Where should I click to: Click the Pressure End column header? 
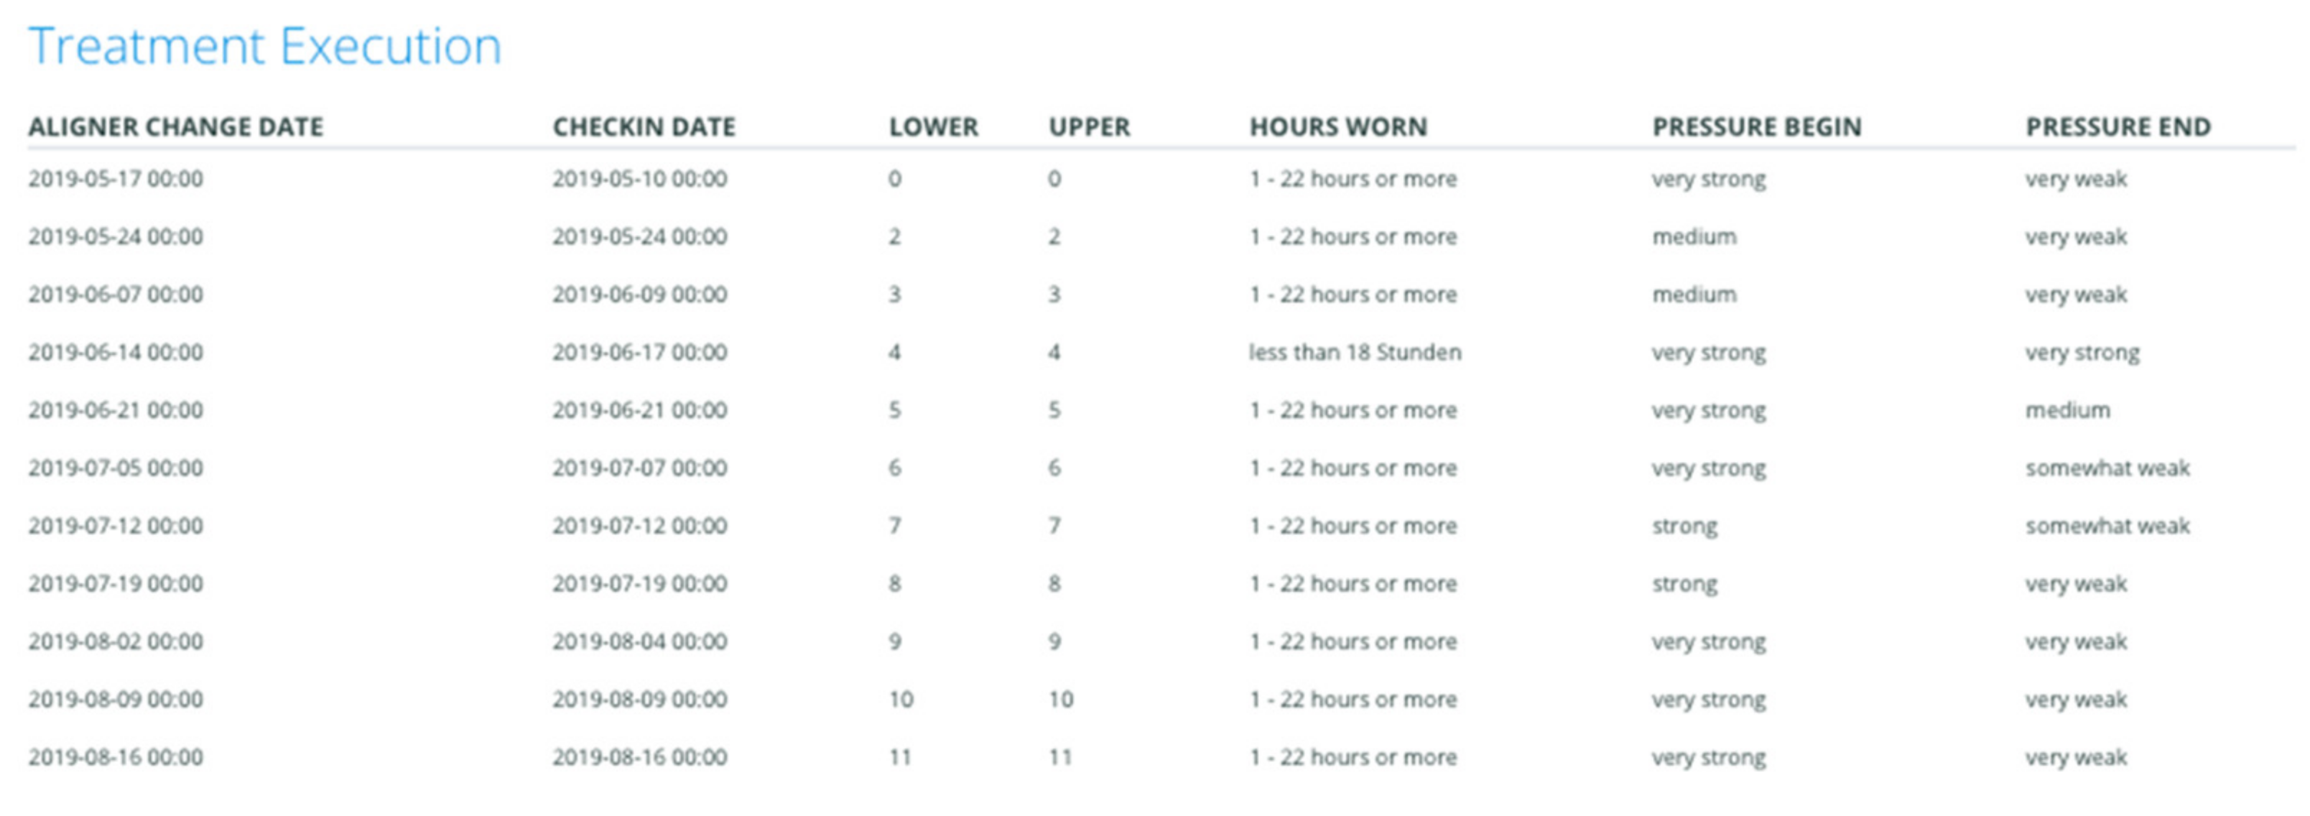tap(2117, 127)
